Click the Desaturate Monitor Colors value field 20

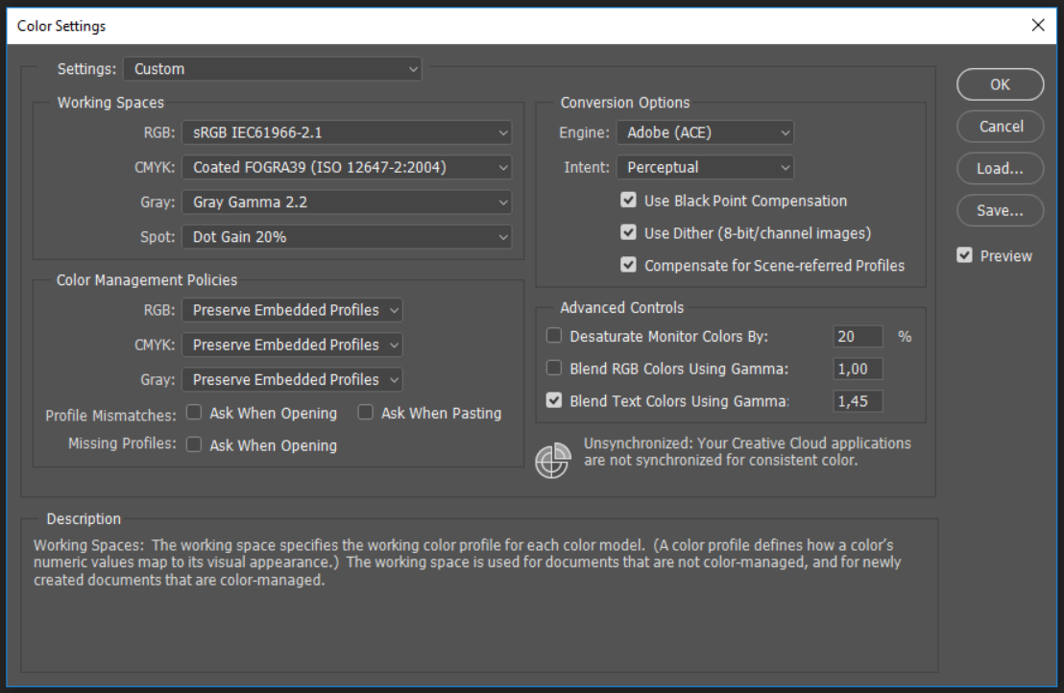point(858,336)
